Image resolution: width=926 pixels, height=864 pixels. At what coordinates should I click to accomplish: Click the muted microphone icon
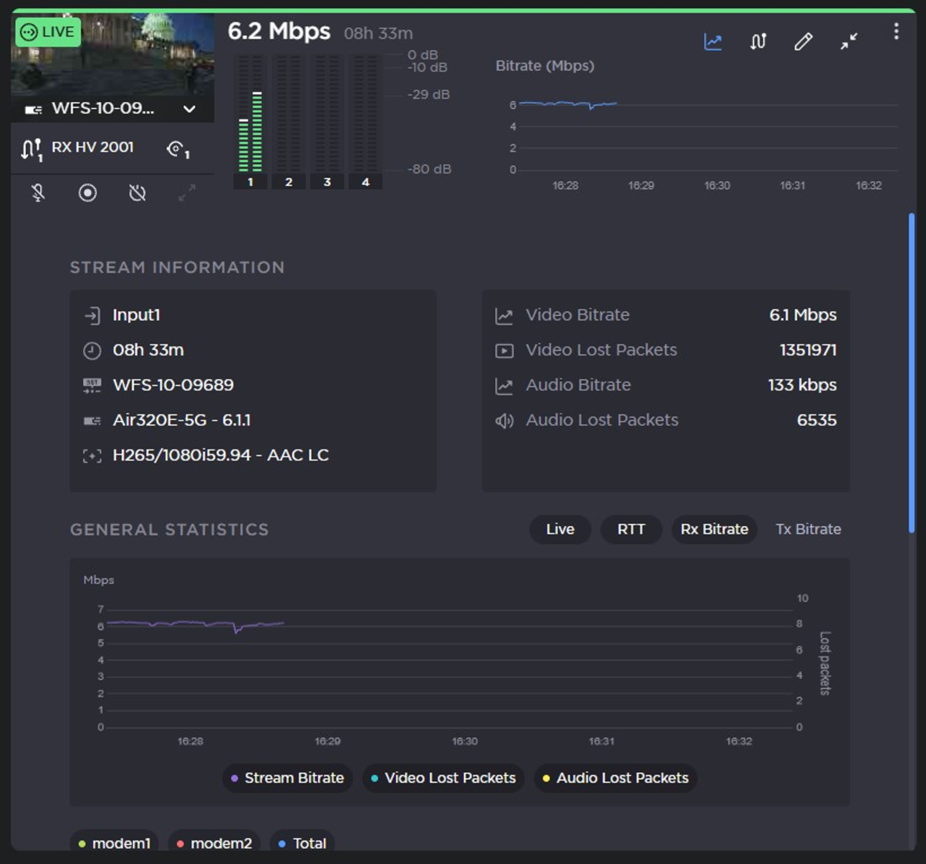(x=38, y=193)
